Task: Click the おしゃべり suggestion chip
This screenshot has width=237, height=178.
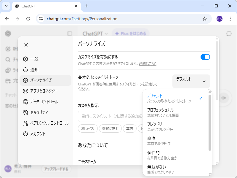Action: [x=88, y=128]
